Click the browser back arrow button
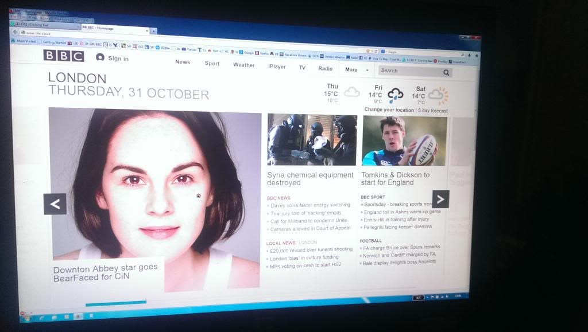The image size is (588, 332). [x=16, y=32]
